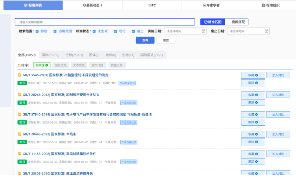296x180 pixels.
Task: Open the 标准组织 tab
Action: click(x=271, y=5)
